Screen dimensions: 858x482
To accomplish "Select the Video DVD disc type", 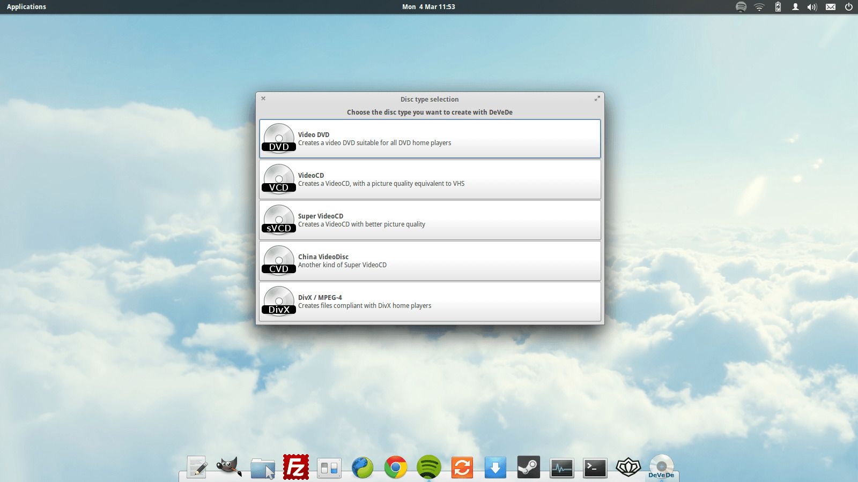I will tap(429, 138).
